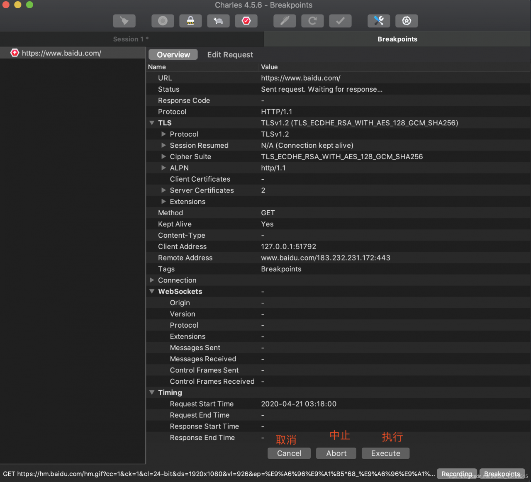Switch to Breakpoints tab
Image resolution: width=531 pixels, height=482 pixels.
[397, 39]
